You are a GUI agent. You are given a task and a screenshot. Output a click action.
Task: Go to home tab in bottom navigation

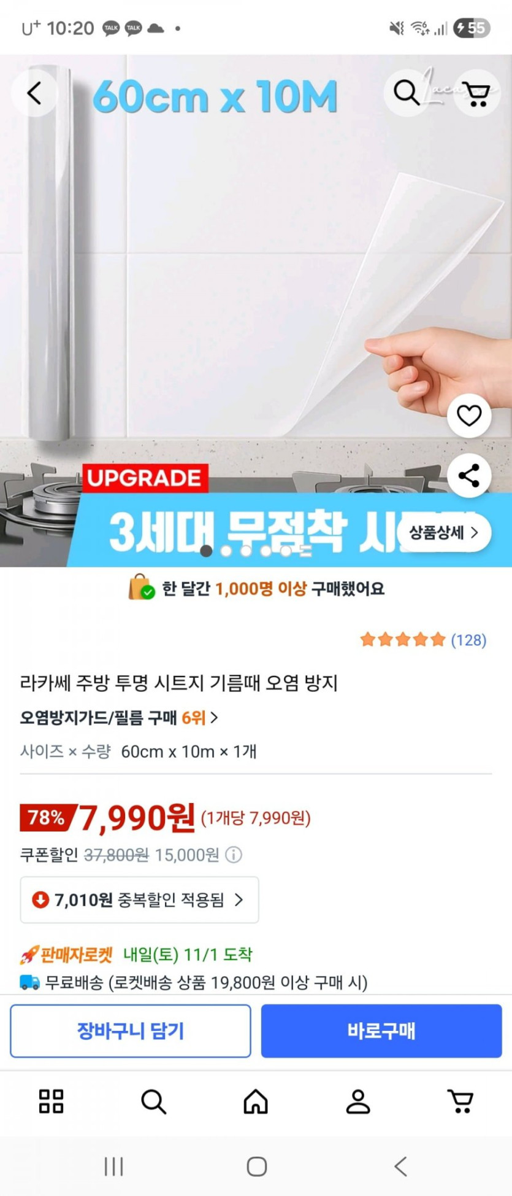(256, 1101)
